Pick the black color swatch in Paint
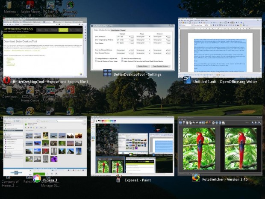265x199 pixels. click(x=98, y=121)
